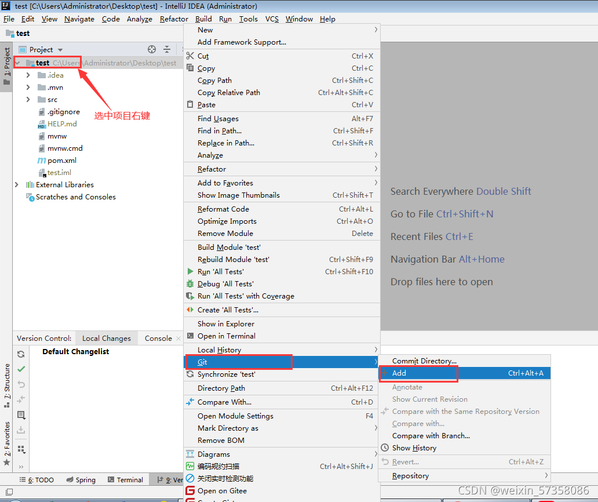
Task: Open the Local History submenu
Action: (x=282, y=350)
